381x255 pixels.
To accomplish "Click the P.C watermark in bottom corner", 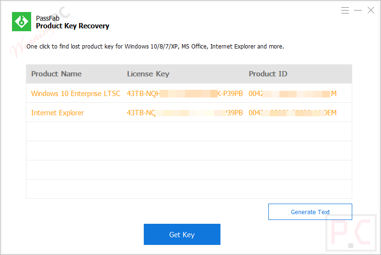I will pos(352,234).
